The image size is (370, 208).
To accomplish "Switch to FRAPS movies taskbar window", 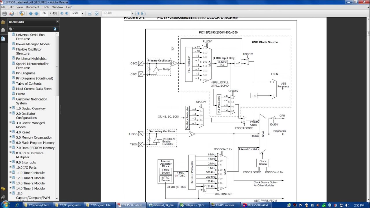I will pos(225,205).
